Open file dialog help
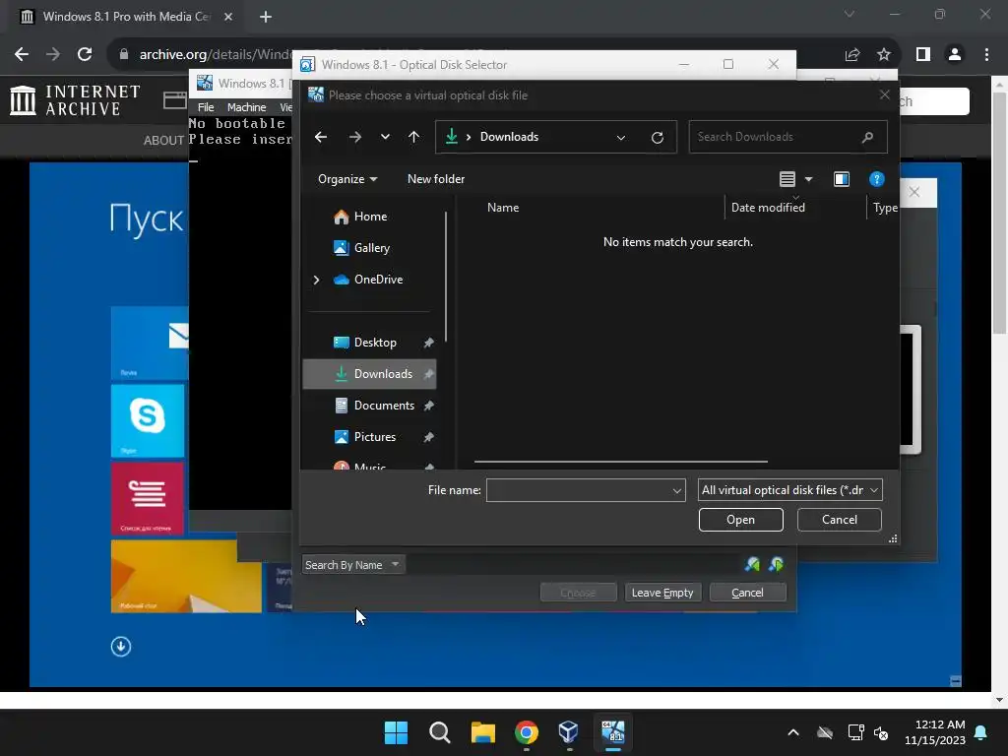Image resolution: width=1008 pixels, height=756 pixels. pyautogui.click(x=876, y=179)
